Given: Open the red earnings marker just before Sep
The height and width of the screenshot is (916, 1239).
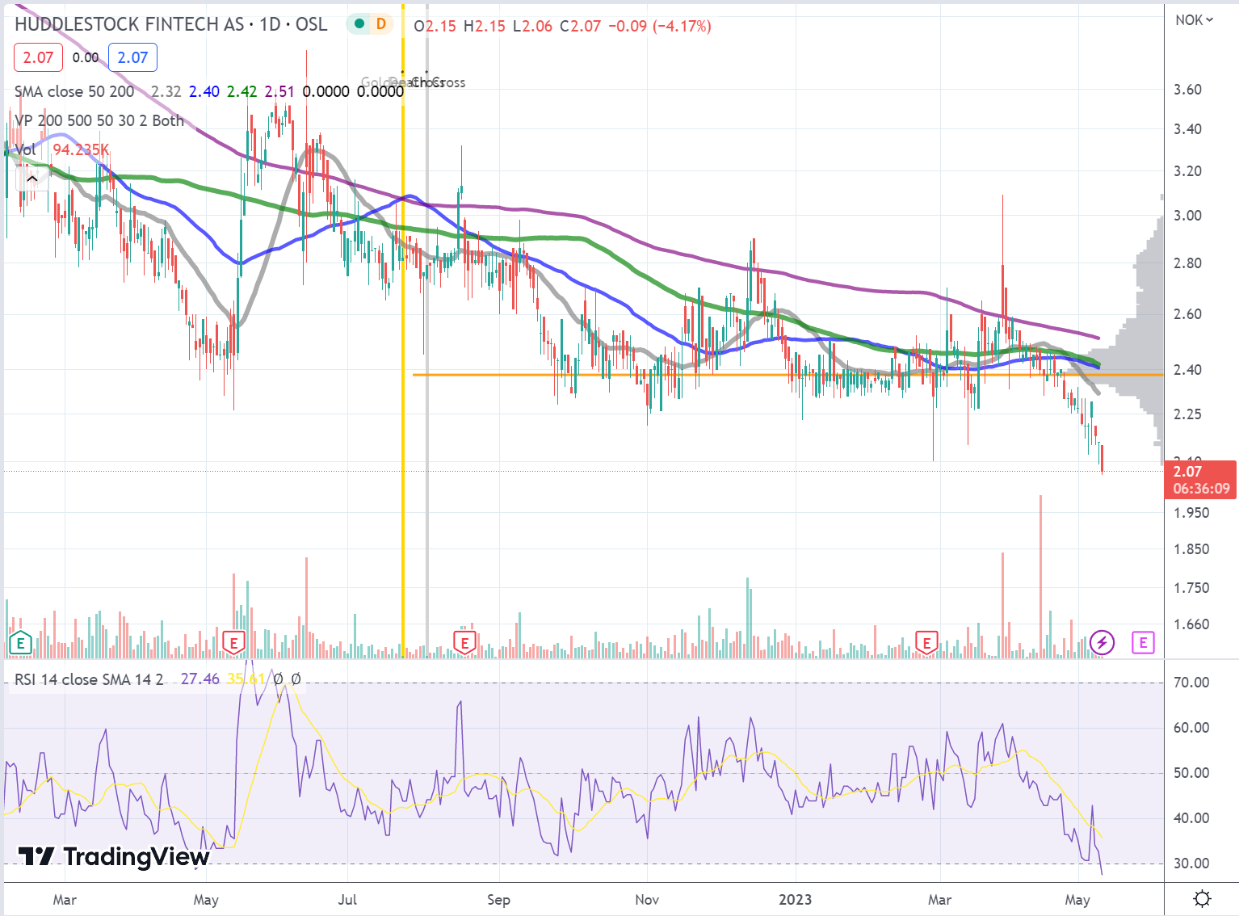Looking at the screenshot, I should point(464,643).
